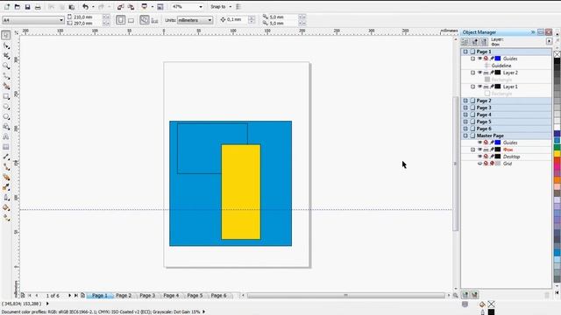Screen dimensions: 561x315
Task: Toggle printable icon for Фон layer
Action: coord(486,150)
